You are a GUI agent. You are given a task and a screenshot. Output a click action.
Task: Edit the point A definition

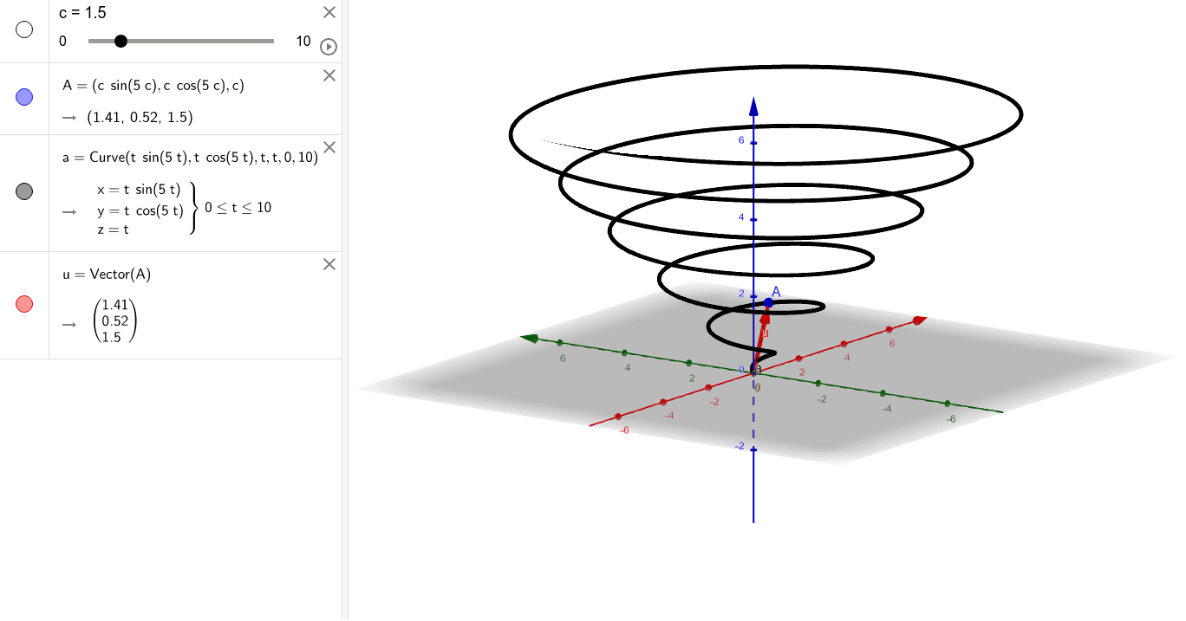coord(153,85)
